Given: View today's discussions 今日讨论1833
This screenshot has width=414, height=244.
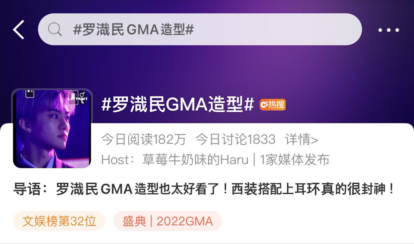Looking at the screenshot, I should tap(236, 140).
